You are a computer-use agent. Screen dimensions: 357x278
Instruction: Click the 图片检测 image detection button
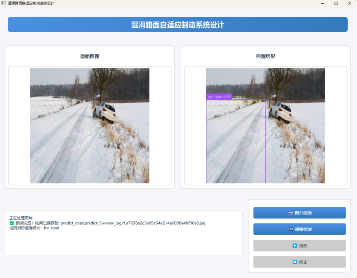(x=299, y=213)
